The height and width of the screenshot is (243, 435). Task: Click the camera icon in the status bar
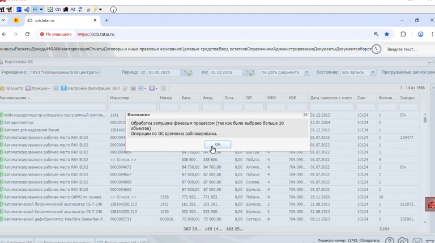coord(403,240)
